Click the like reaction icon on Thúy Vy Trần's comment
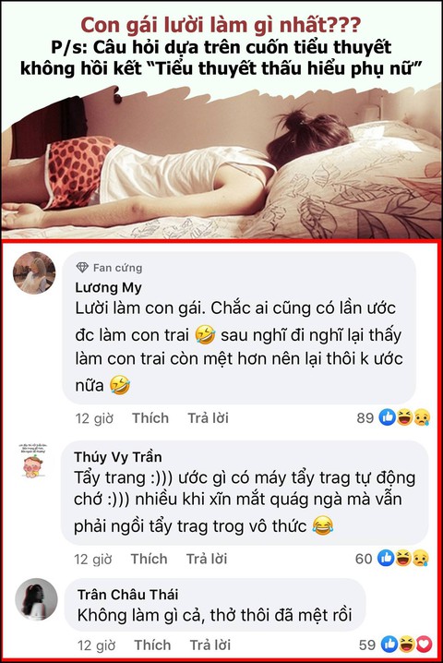Image resolution: width=443 pixels, height=663 pixels. (x=386, y=558)
